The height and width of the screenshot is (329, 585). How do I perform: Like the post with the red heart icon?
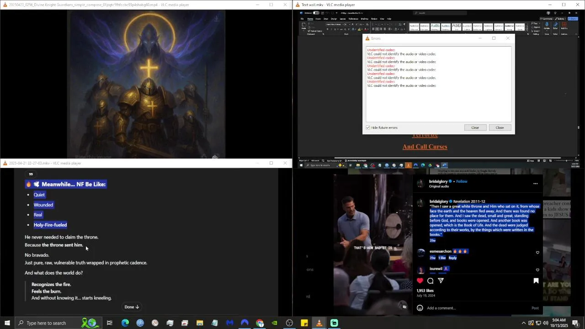pos(420,281)
